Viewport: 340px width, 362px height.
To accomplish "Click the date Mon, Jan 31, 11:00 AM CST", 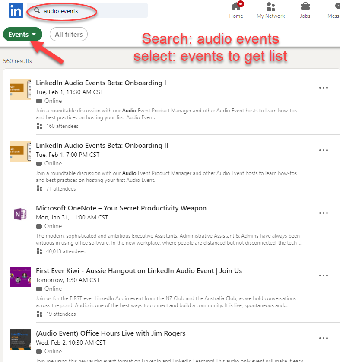I will [x=72, y=217].
